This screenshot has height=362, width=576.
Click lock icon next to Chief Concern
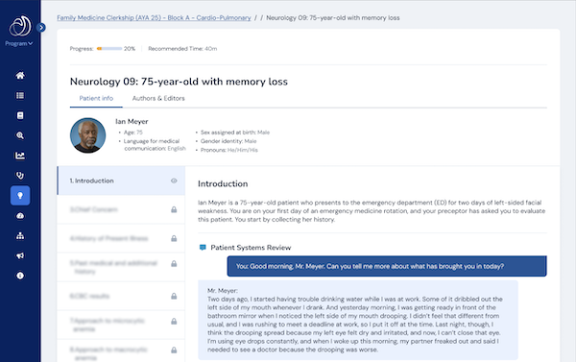[x=174, y=209]
